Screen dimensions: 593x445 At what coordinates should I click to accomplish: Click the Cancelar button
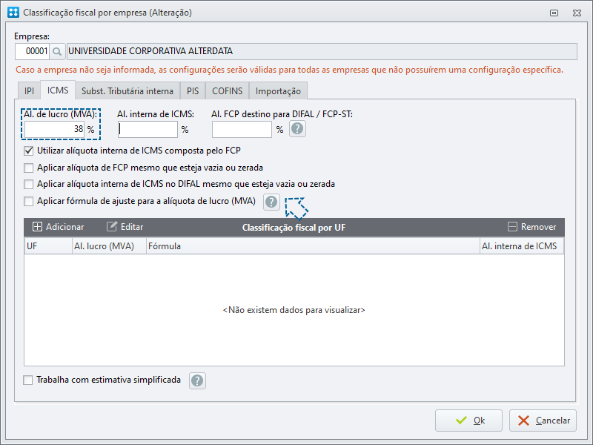[x=543, y=421]
